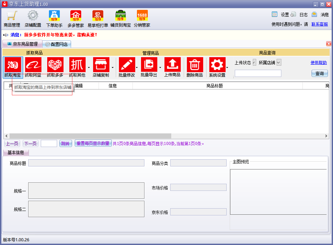
Task: Go to 上一页 previous page
Action: click(x=12, y=144)
